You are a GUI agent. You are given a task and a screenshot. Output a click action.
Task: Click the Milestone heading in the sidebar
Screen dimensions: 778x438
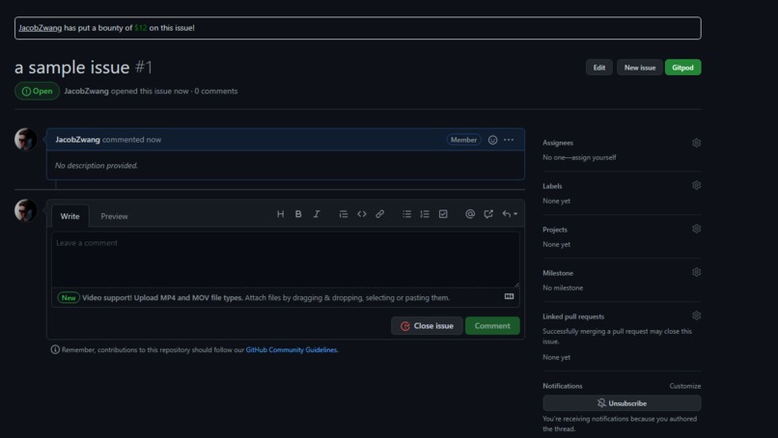click(558, 273)
